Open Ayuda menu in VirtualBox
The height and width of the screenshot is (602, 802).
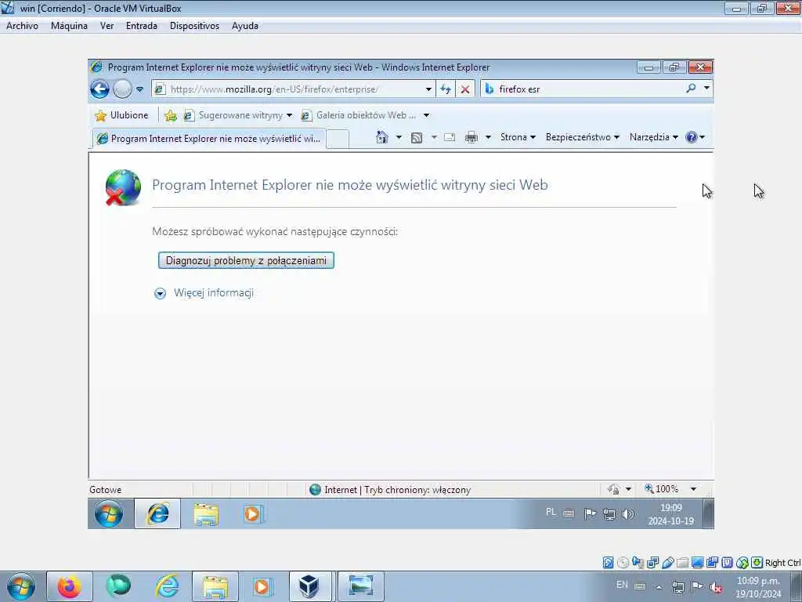pos(245,26)
